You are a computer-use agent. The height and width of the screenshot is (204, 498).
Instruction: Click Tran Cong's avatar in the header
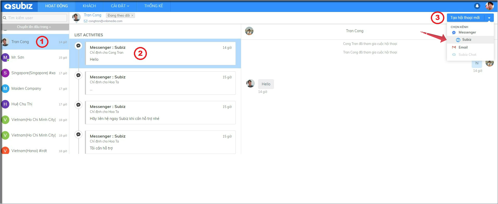coord(76,17)
